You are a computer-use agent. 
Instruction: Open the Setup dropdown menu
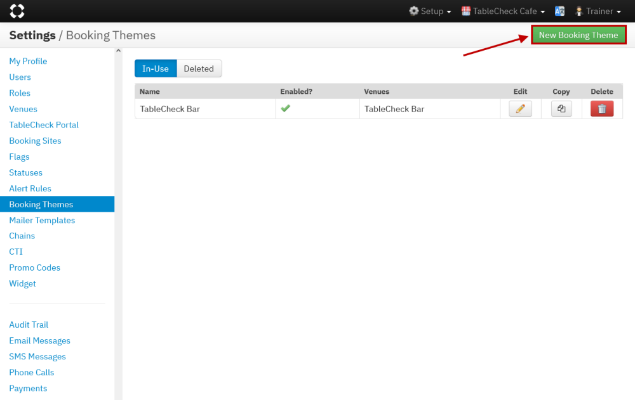tap(430, 11)
